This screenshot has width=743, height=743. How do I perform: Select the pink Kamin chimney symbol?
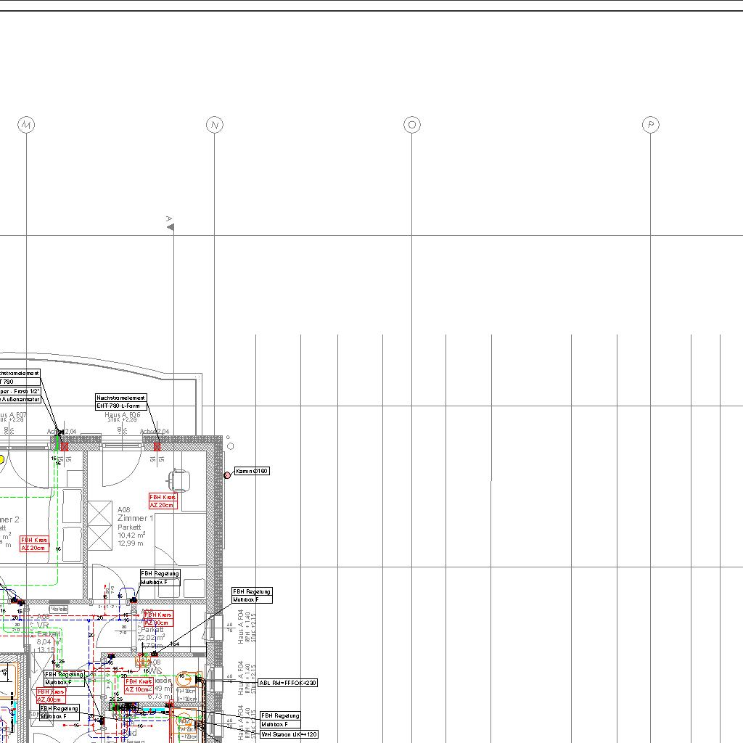point(227,475)
